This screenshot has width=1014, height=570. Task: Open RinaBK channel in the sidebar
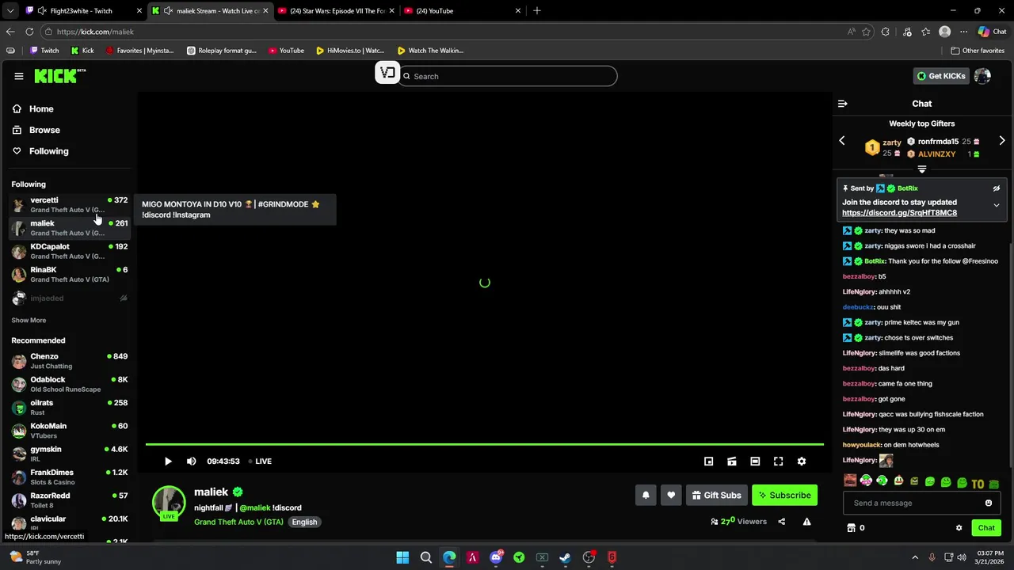70,275
